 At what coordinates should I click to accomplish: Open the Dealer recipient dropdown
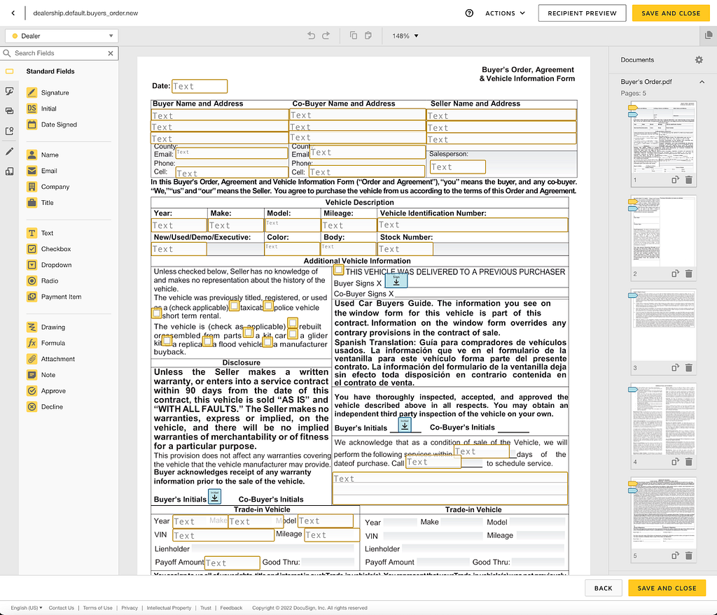62,36
